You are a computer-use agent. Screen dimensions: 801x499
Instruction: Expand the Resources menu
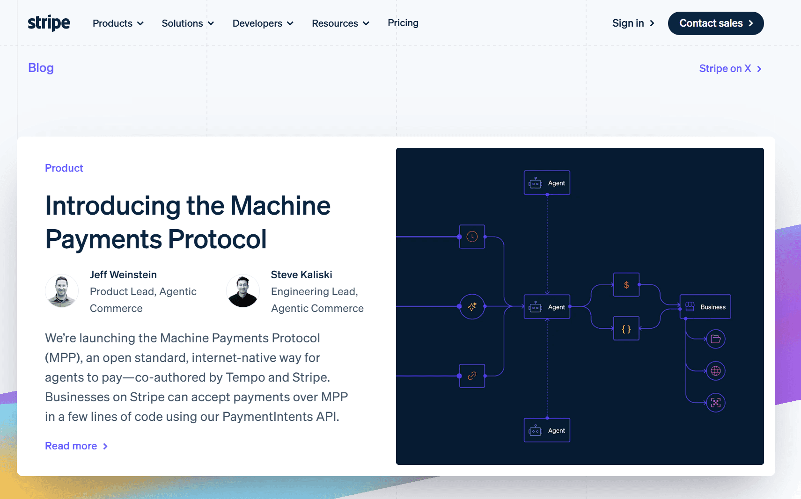(340, 23)
